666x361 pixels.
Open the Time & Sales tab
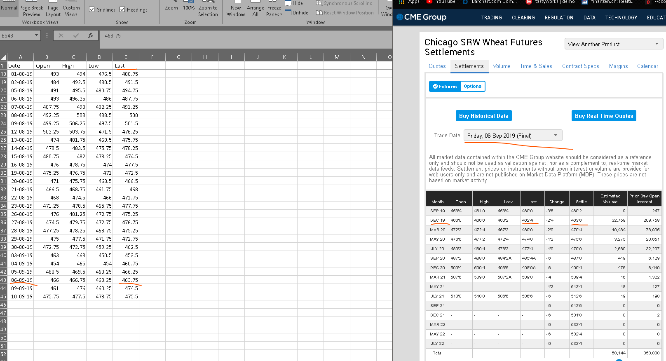point(536,66)
